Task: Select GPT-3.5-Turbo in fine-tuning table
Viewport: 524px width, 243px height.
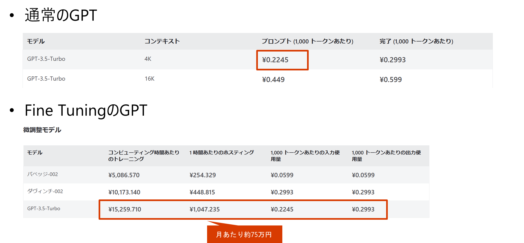Action: tap(44, 208)
